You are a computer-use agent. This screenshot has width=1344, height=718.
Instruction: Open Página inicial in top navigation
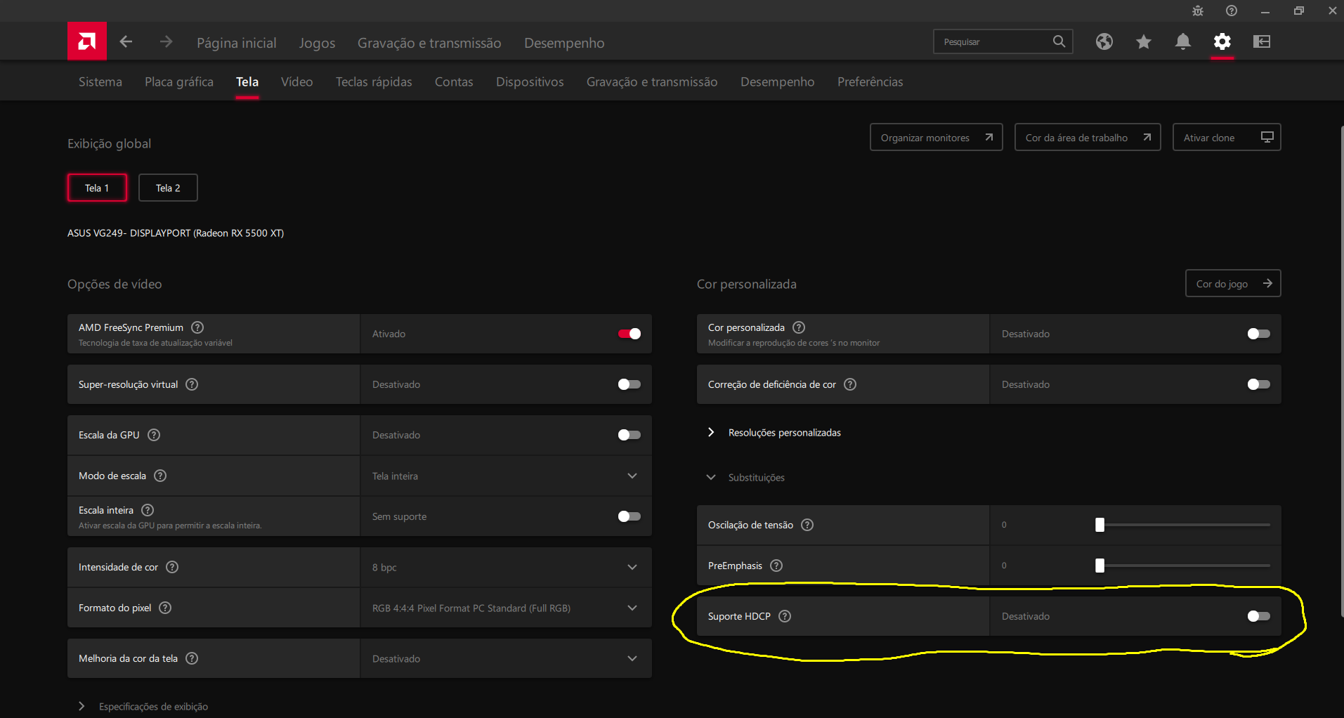(237, 43)
